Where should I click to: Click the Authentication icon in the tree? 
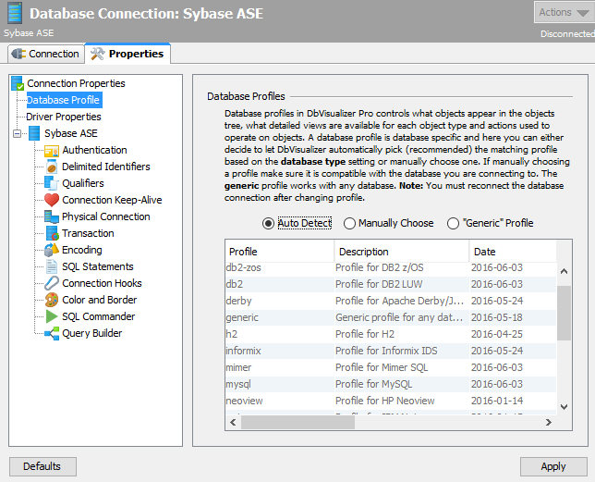(52, 150)
